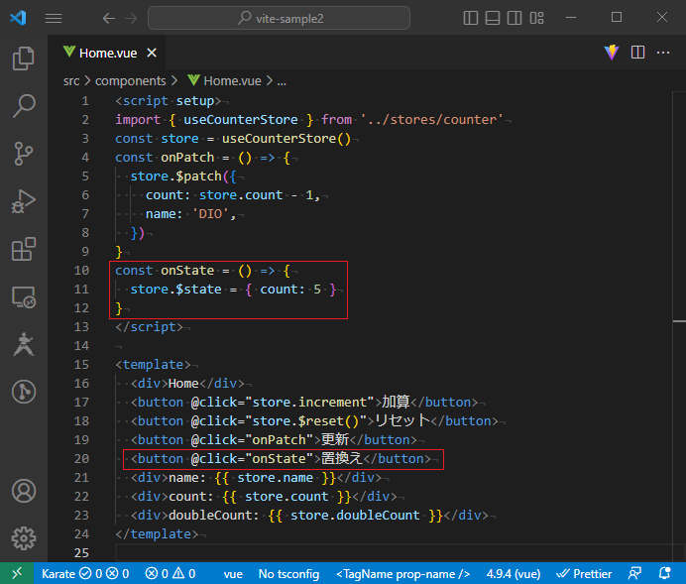This screenshot has height=584, width=686.
Task: Click 'store.$state' on line 11
Action: coord(175,290)
